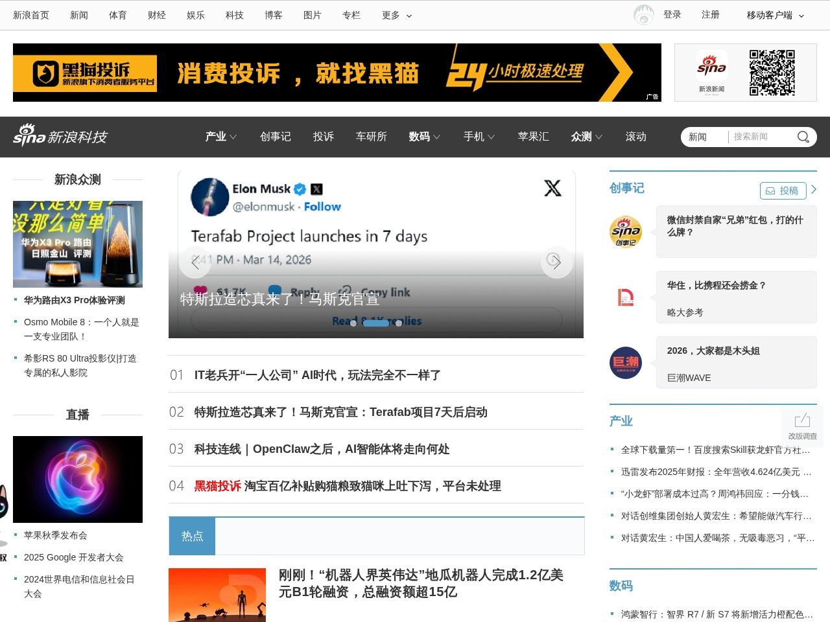Click the user avatar icon beside login
The height and width of the screenshot is (622, 830).
point(643,15)
